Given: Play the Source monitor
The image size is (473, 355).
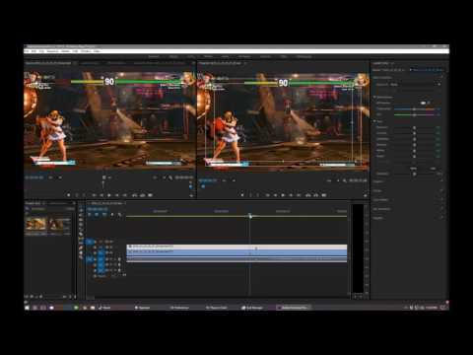Looking at the screenshot, I should [x=109, y=195].
